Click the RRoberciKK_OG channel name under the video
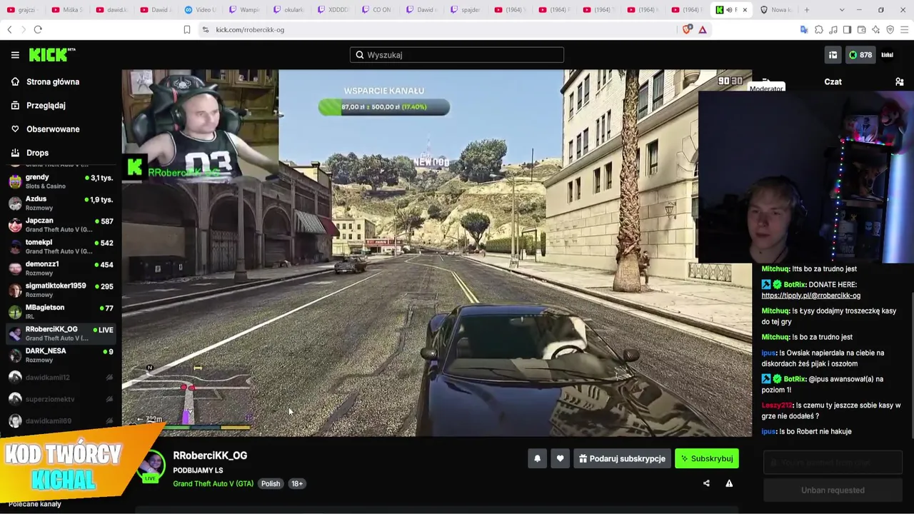The width and height of the screenshot is (914, 514). click(210, 455)
